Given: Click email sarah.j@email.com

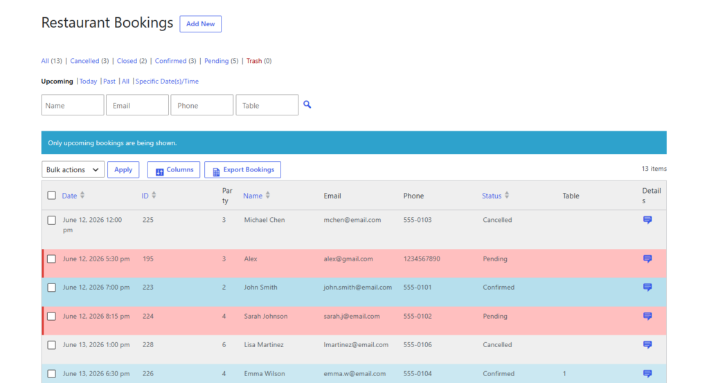Looking at the screenshot, I should point(352,316).
